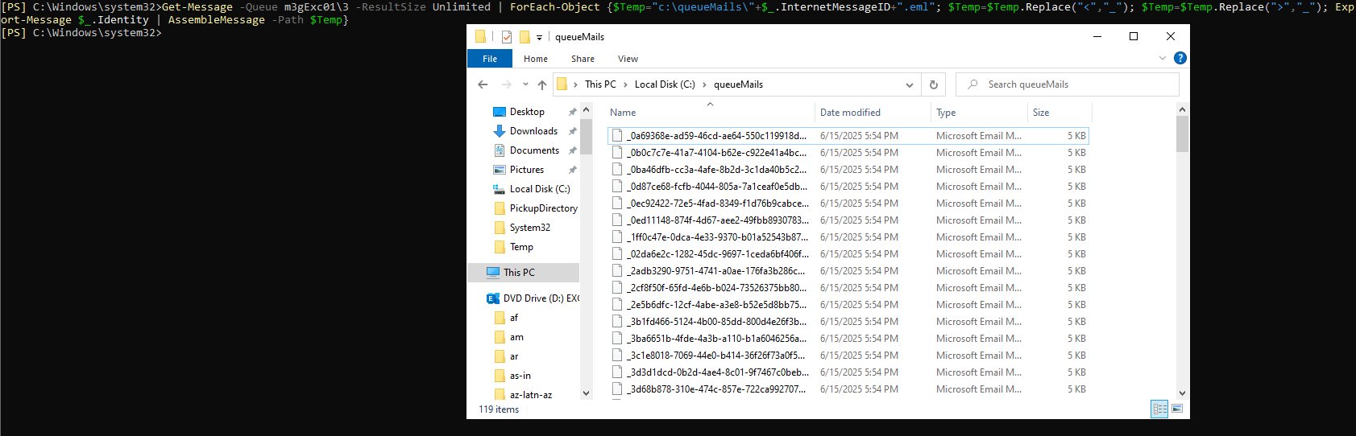The width and height of the screenshot is (1356, 436).
Task: Open the File menu tab
Action: click(x=490, y=59)
